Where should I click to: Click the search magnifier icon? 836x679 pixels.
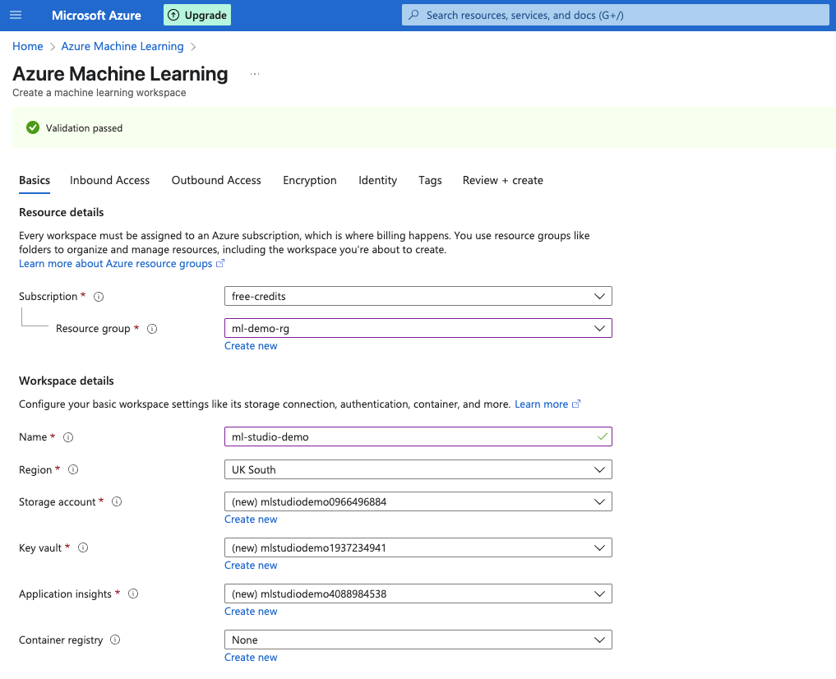point(413,15)
